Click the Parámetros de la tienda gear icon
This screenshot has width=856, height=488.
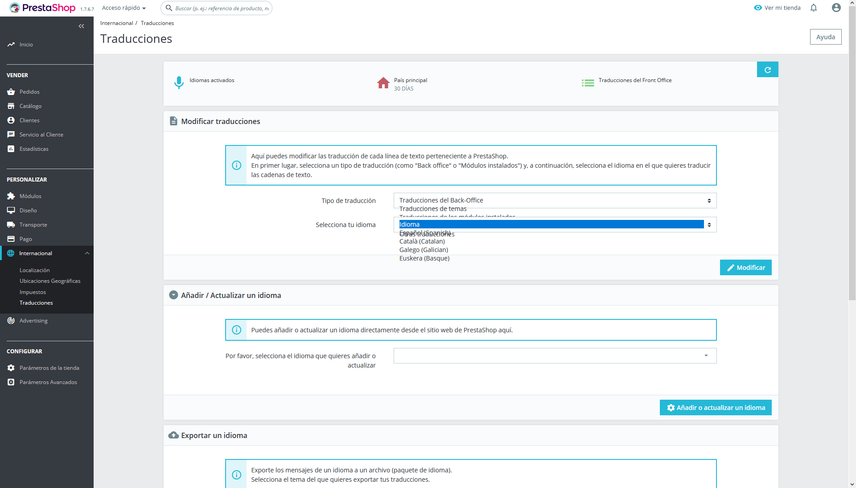point(11,368)
